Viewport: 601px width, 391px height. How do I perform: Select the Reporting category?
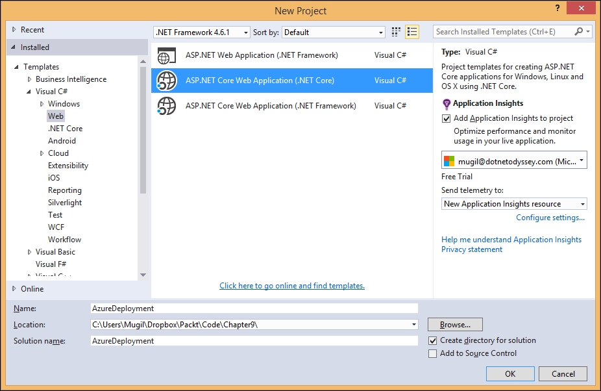click(x=65, y=190)
